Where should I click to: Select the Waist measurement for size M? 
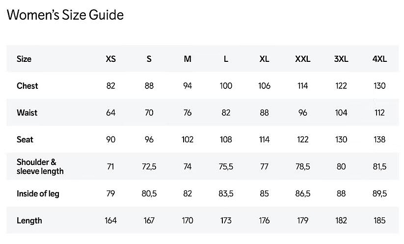188,113
